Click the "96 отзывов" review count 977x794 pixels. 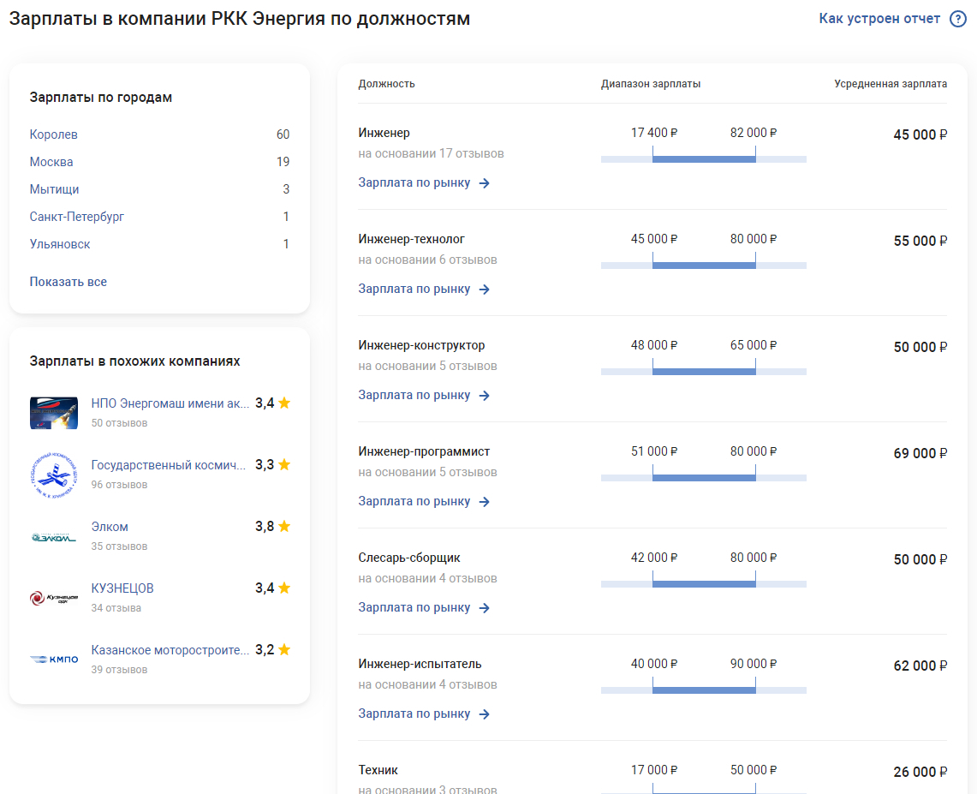119,485
